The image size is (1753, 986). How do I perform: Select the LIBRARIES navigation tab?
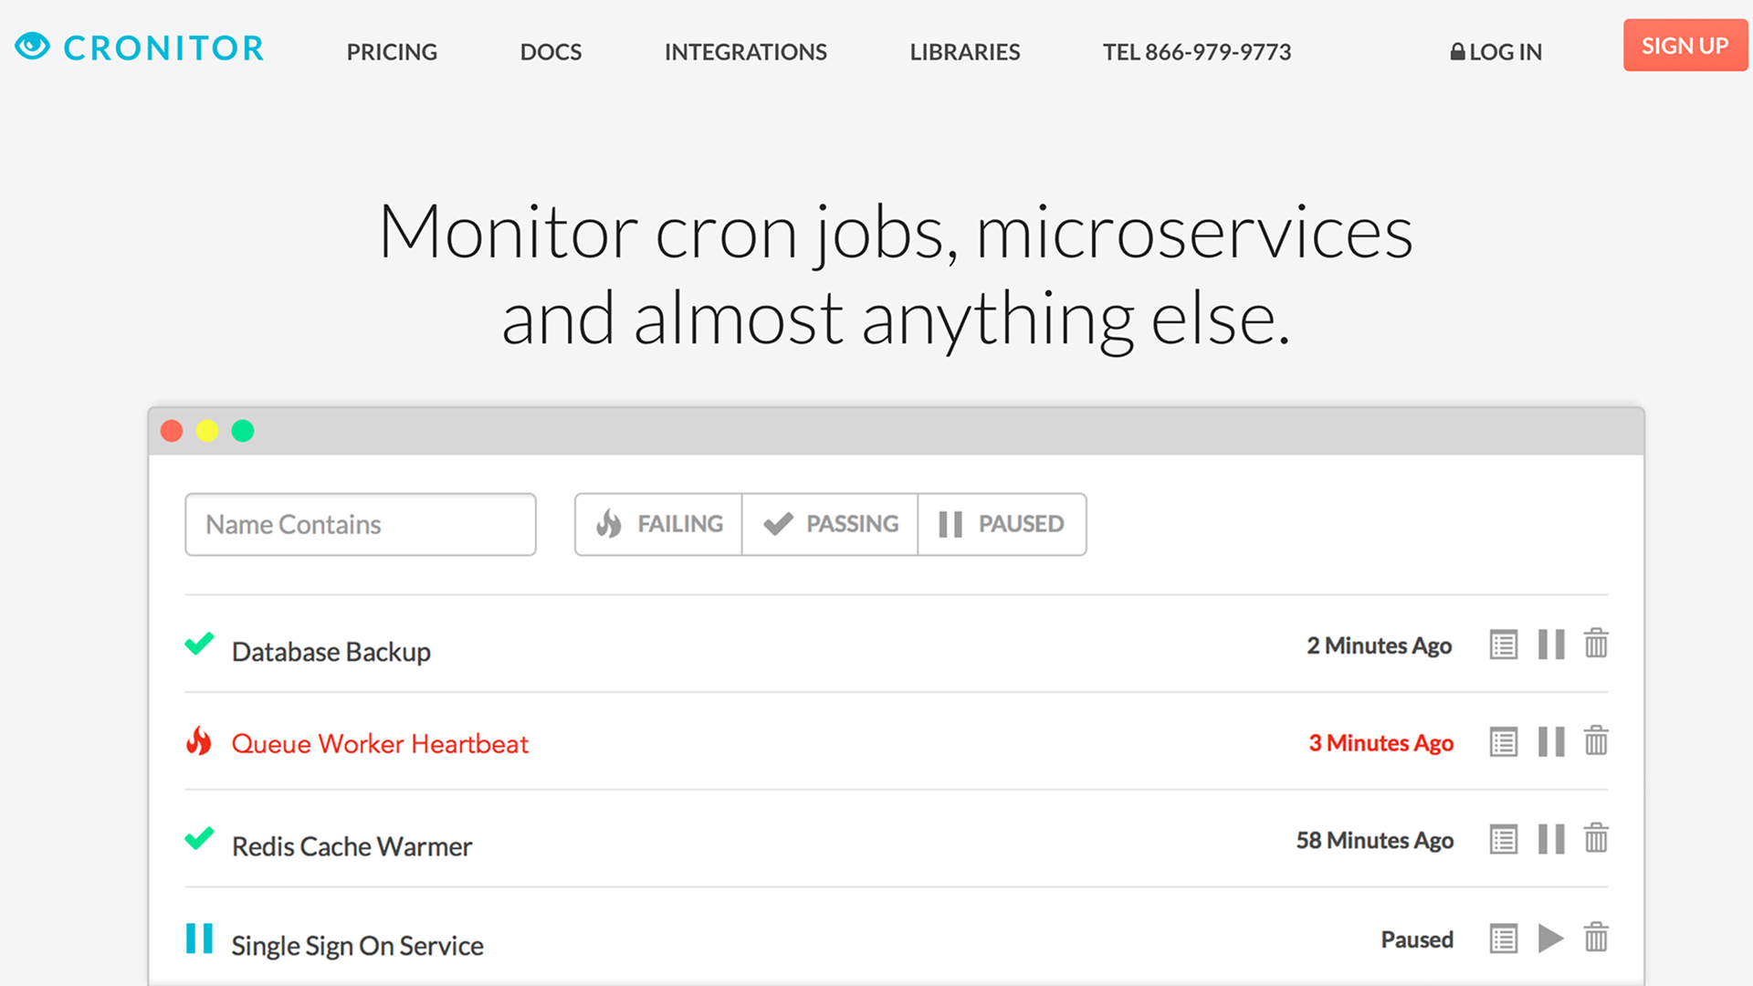(x=962, y=50)
